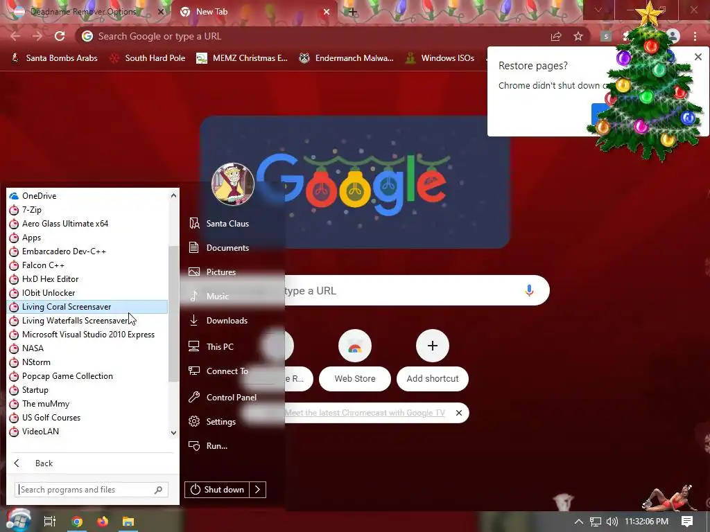Viewport: 710px width, 532px height.
Task: Select the New Tab tab
Action: pos(255,12)
